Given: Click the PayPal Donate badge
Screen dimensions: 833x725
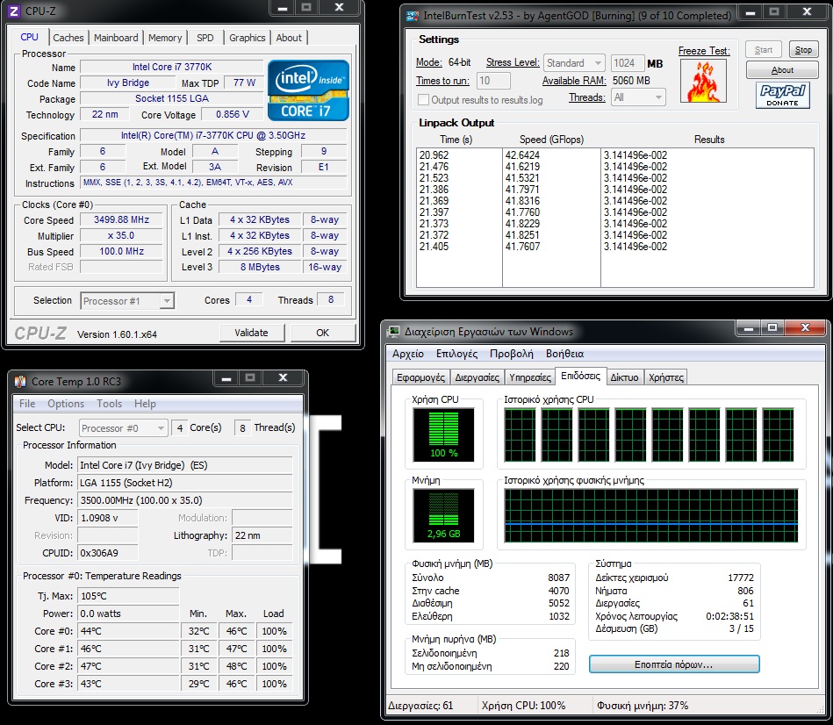Looking at the screenshot, I should point(783,95).
